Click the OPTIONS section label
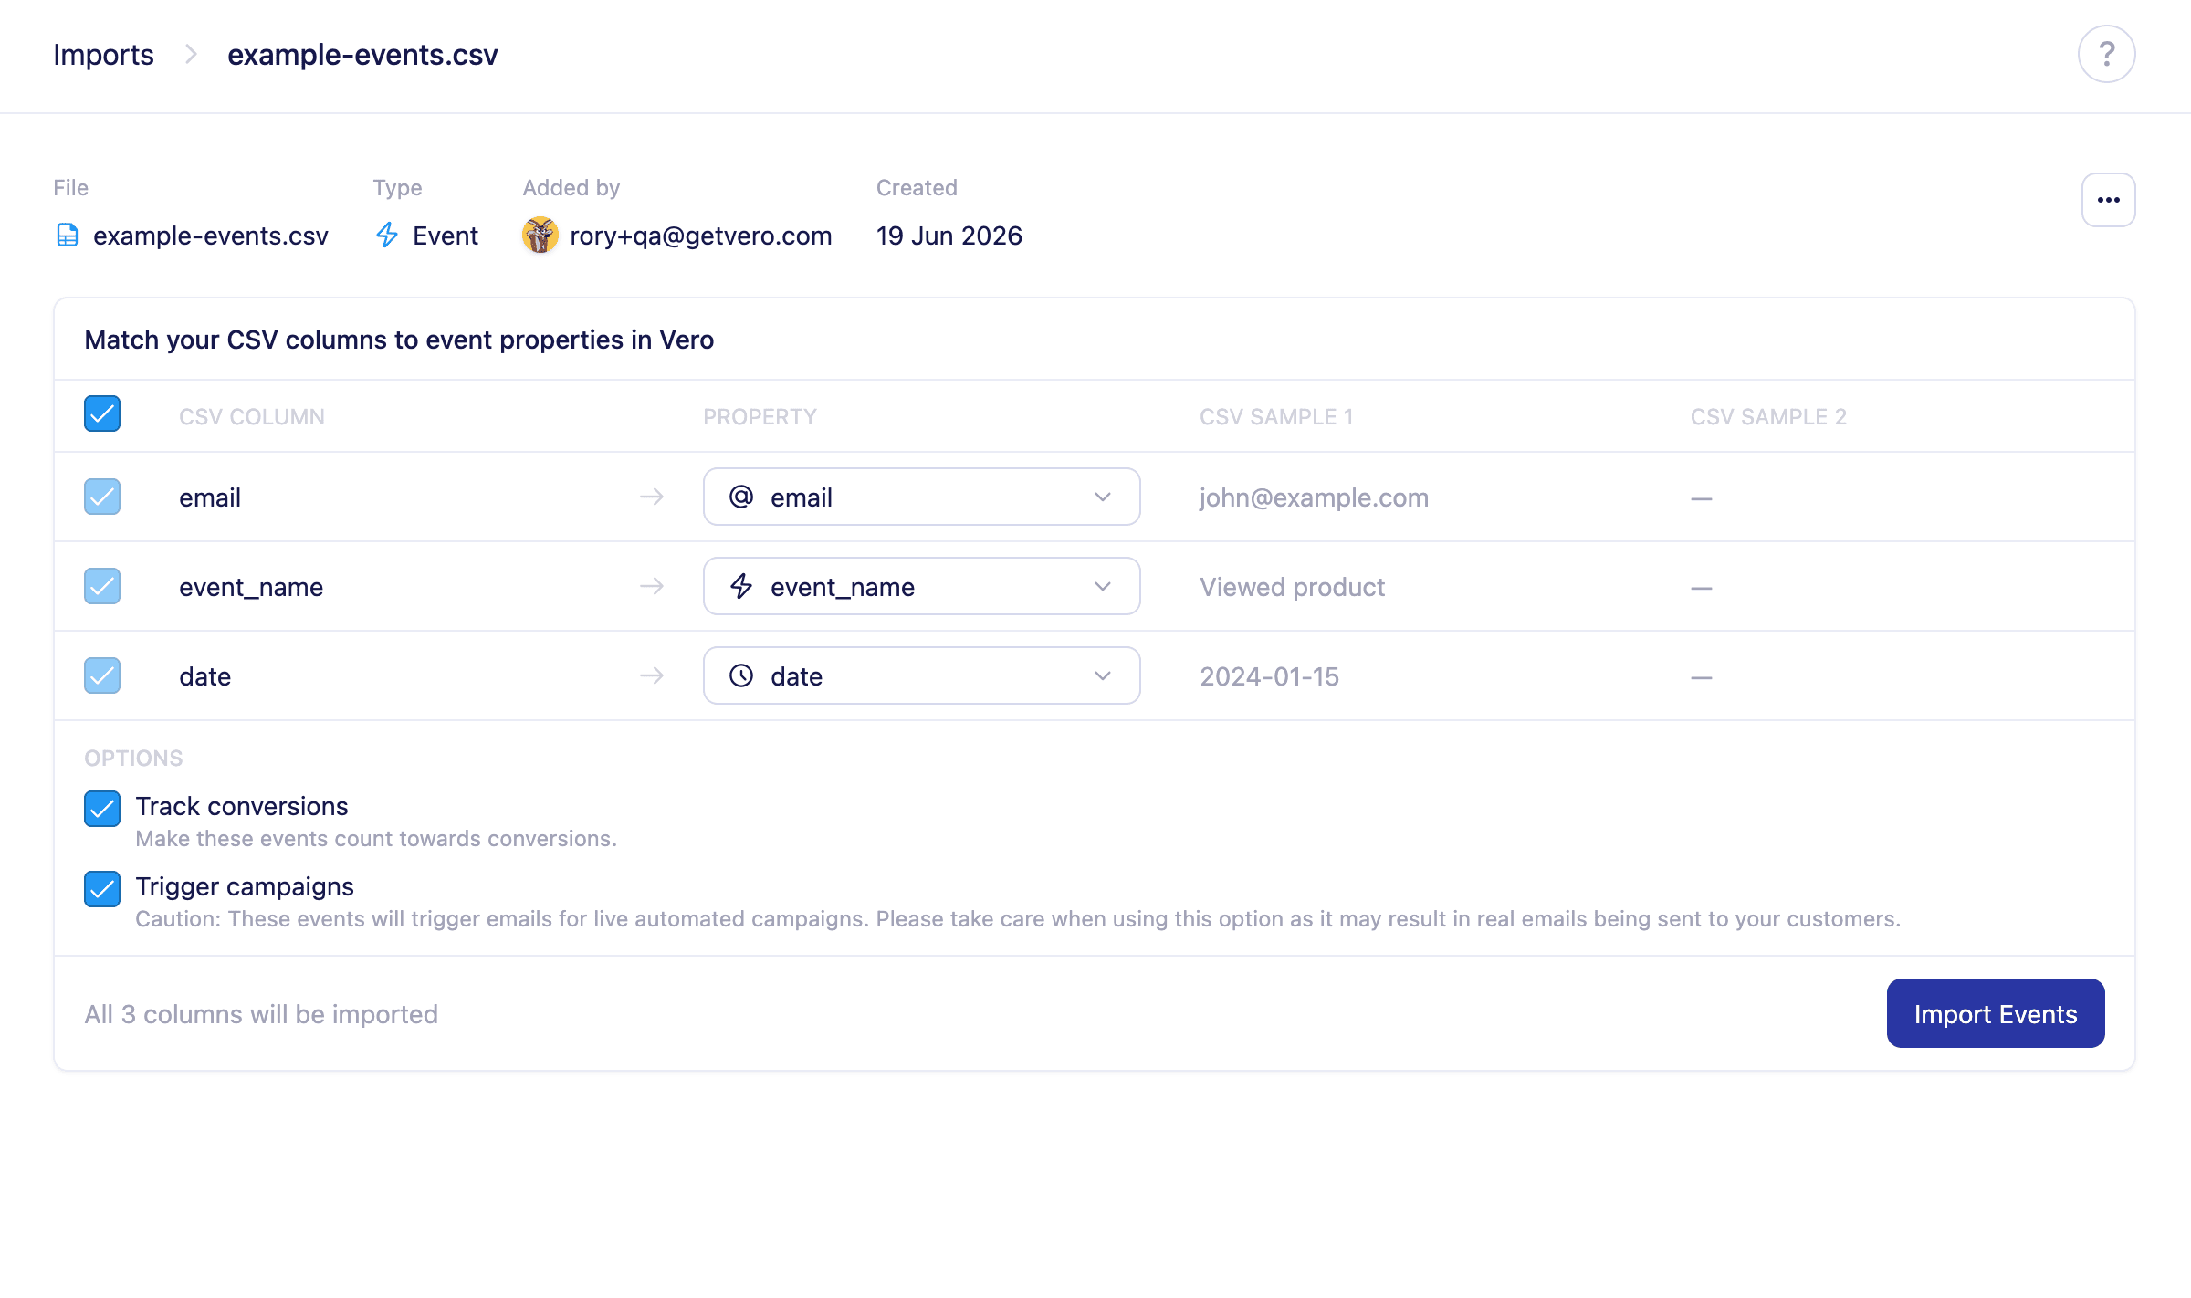The width and height of the screenshot is (2191, 1298). click(133, 759)
